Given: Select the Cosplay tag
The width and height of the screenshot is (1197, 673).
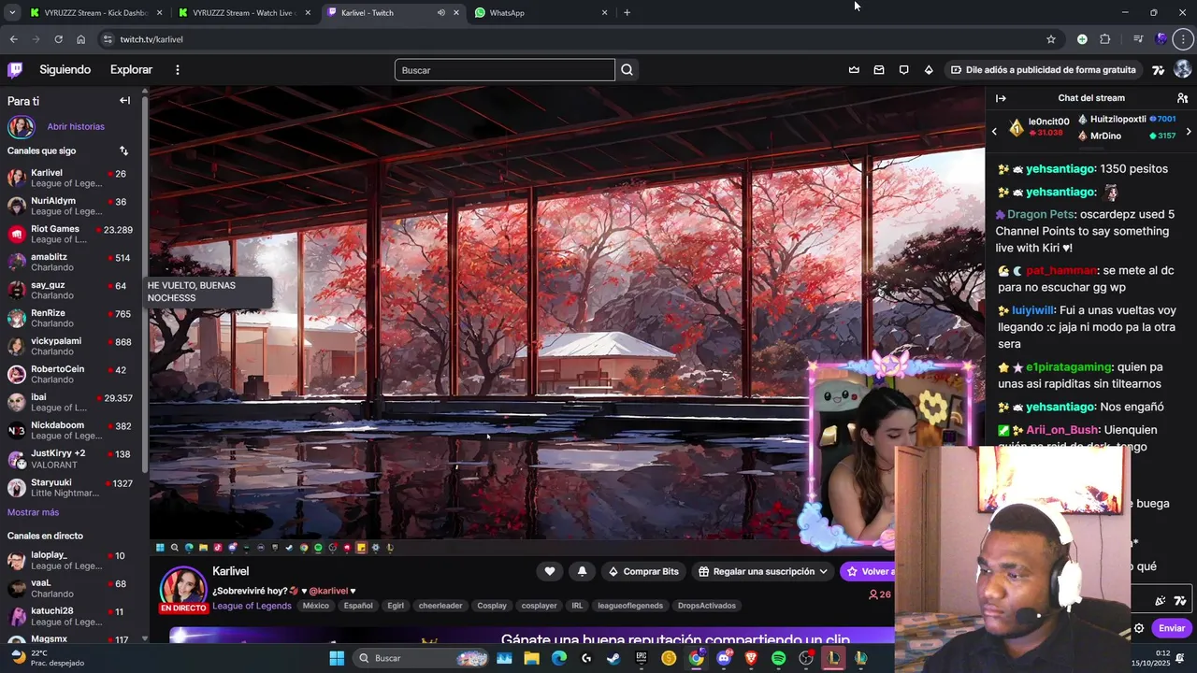Looking at the screenshot, I should coord(492,606).
